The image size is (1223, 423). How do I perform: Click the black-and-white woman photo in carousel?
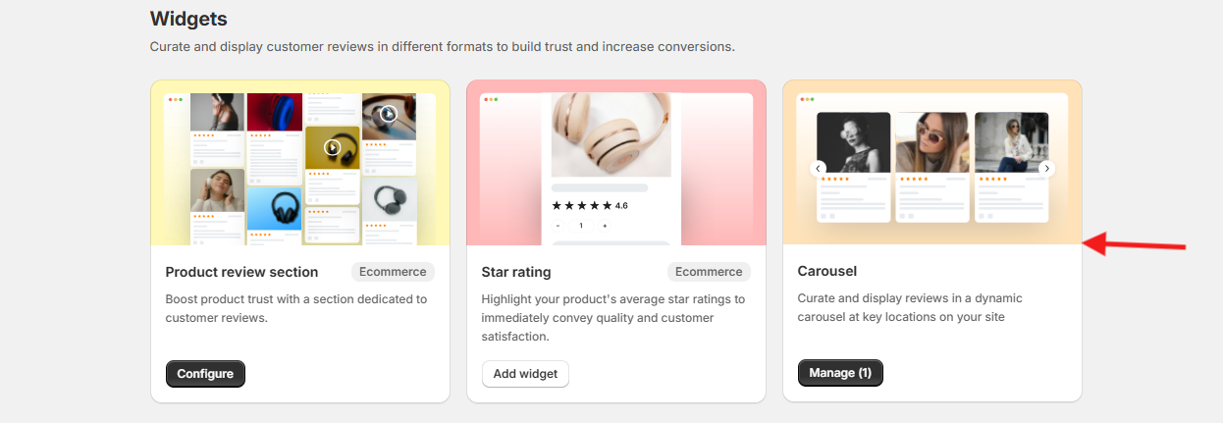854,143
